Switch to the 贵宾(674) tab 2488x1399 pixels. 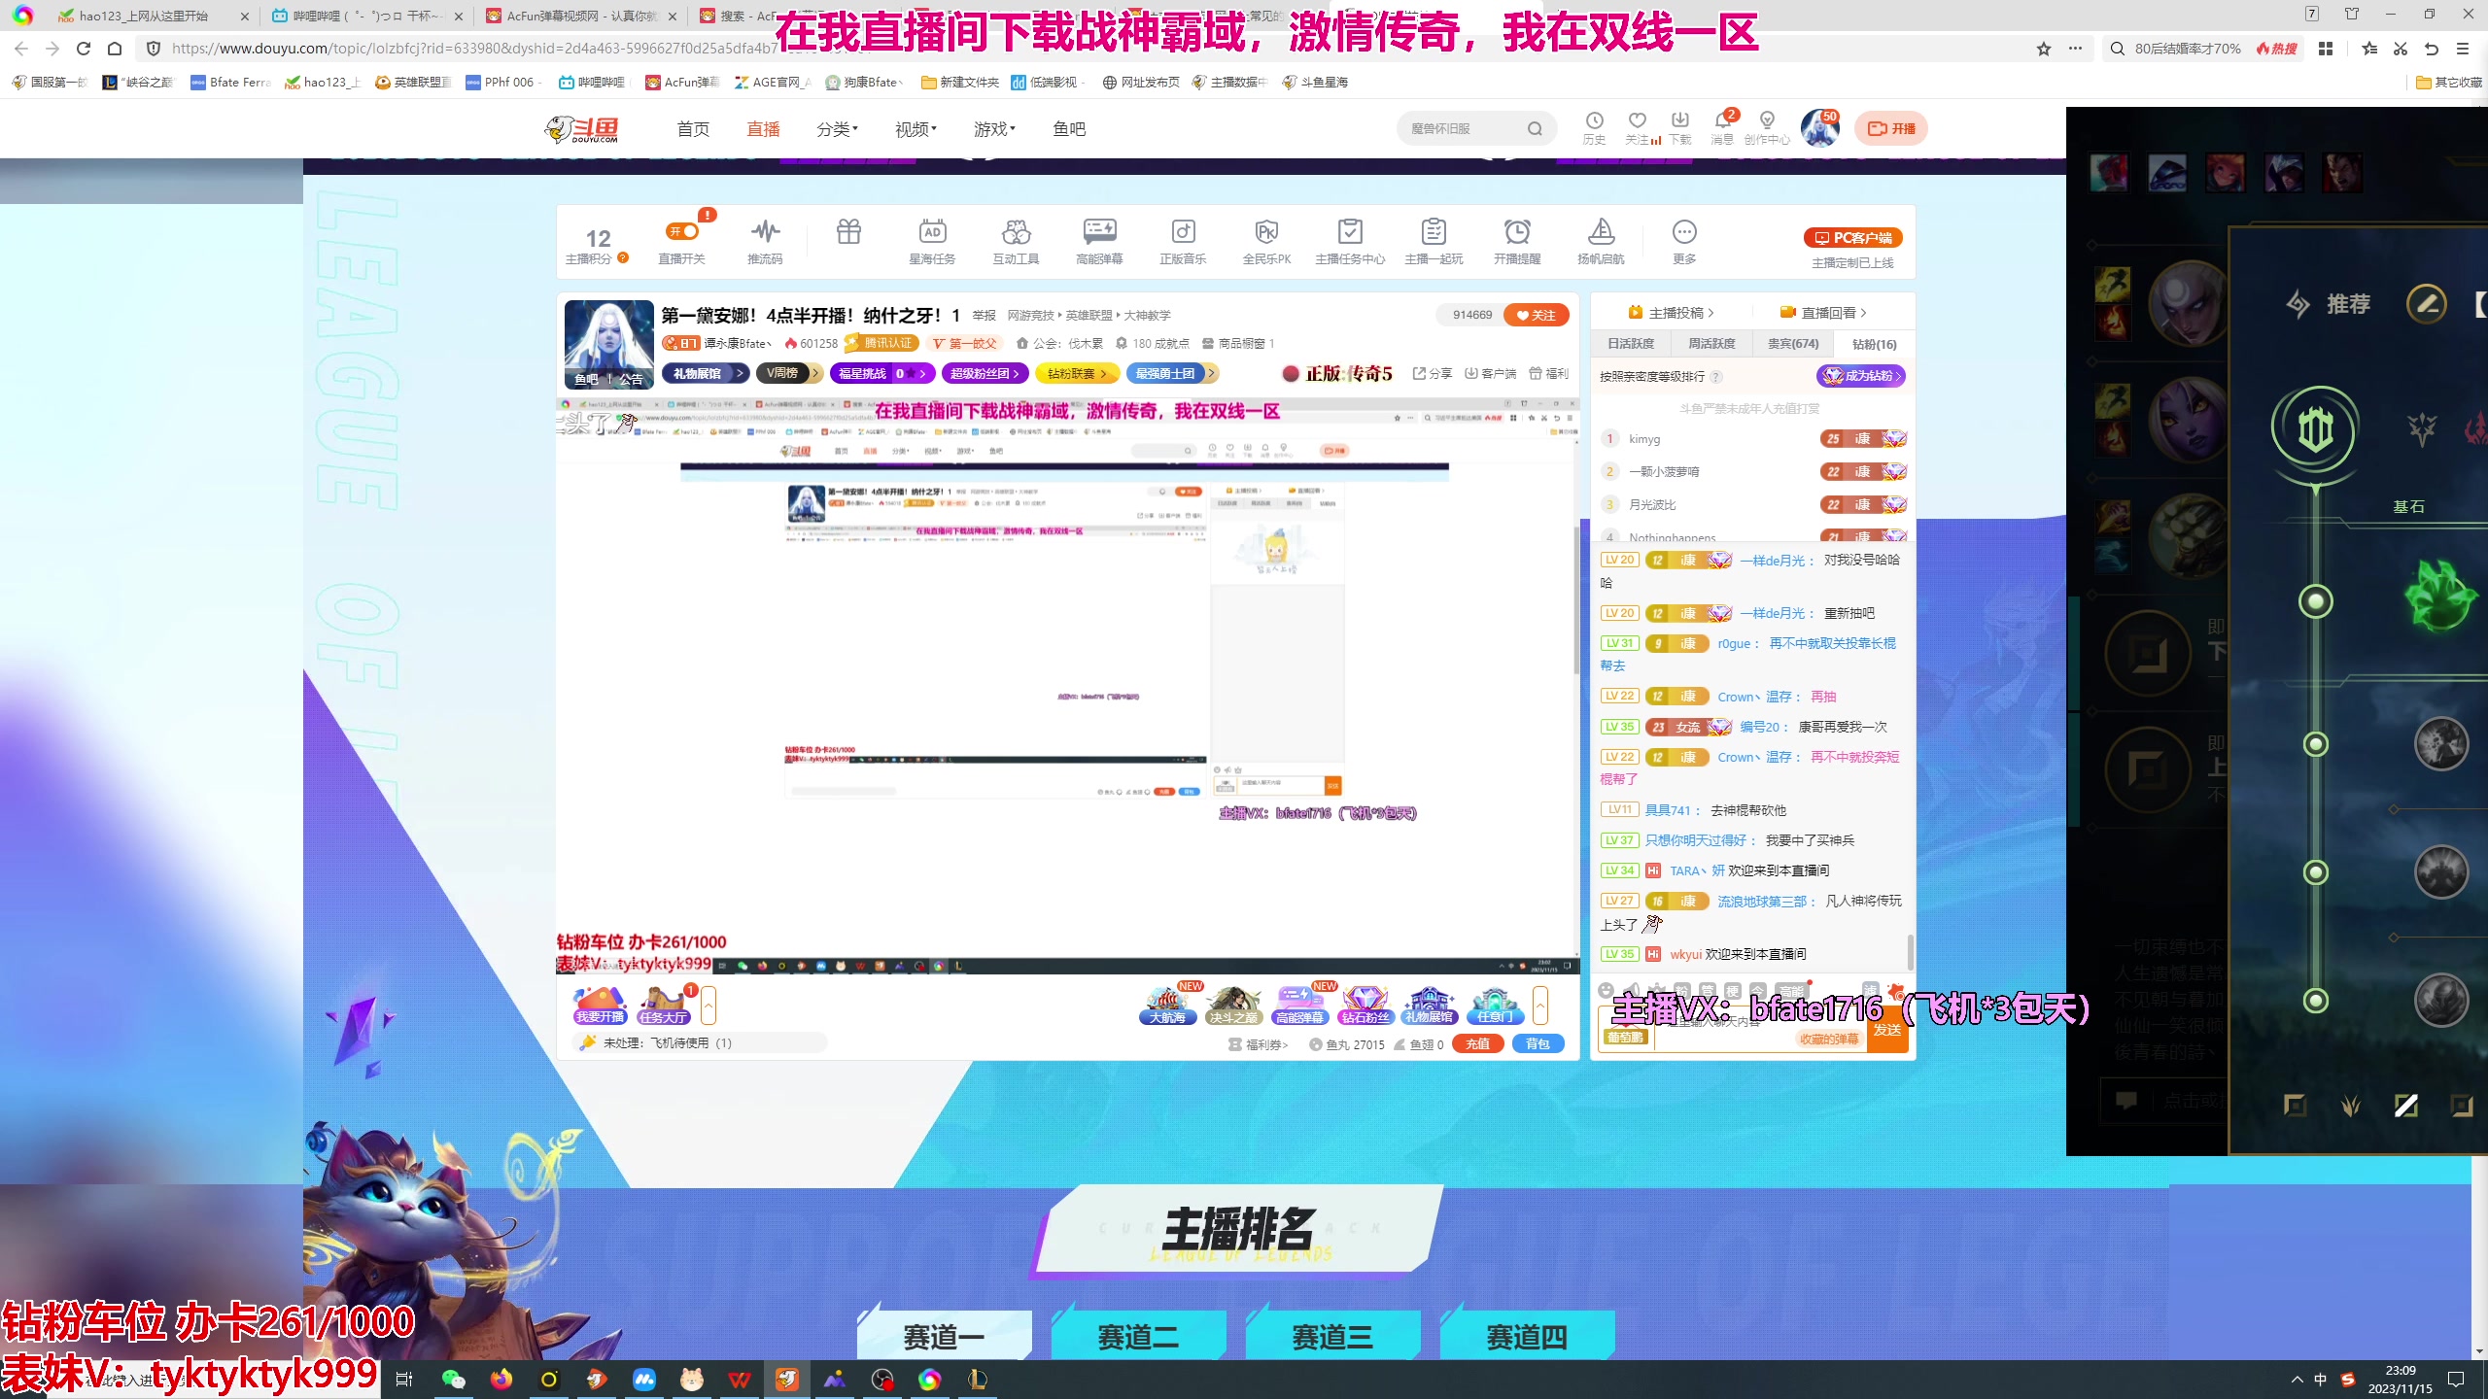tap(1792, 343)
